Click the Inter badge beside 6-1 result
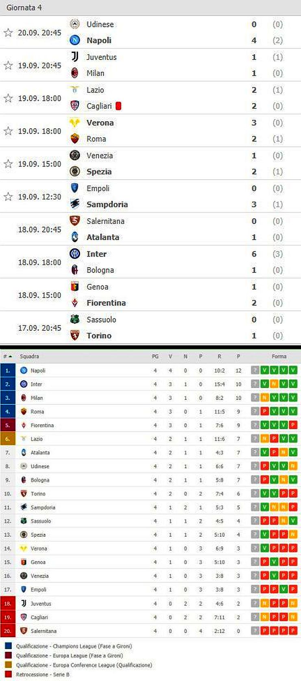 pos(75,254)
